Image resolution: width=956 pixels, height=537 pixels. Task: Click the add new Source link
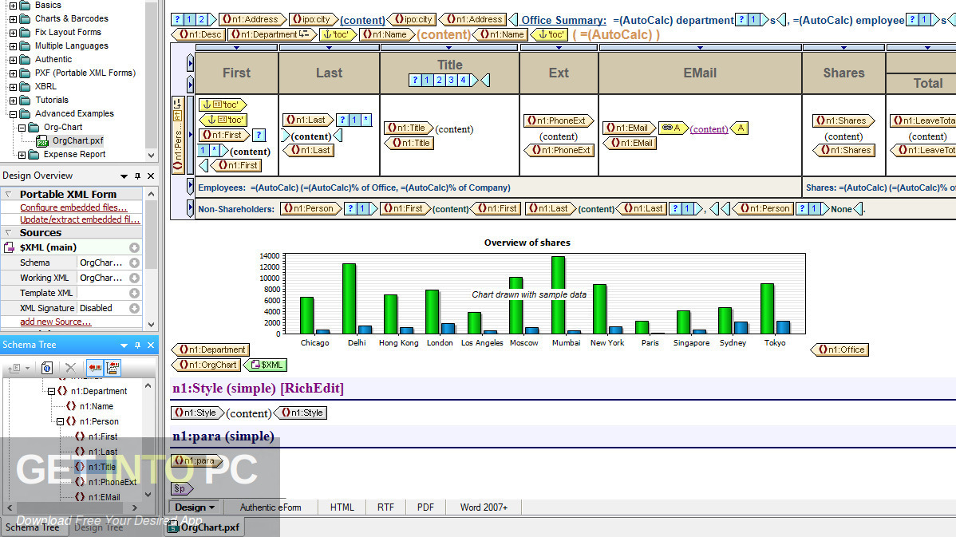click(x=56, y=322)
